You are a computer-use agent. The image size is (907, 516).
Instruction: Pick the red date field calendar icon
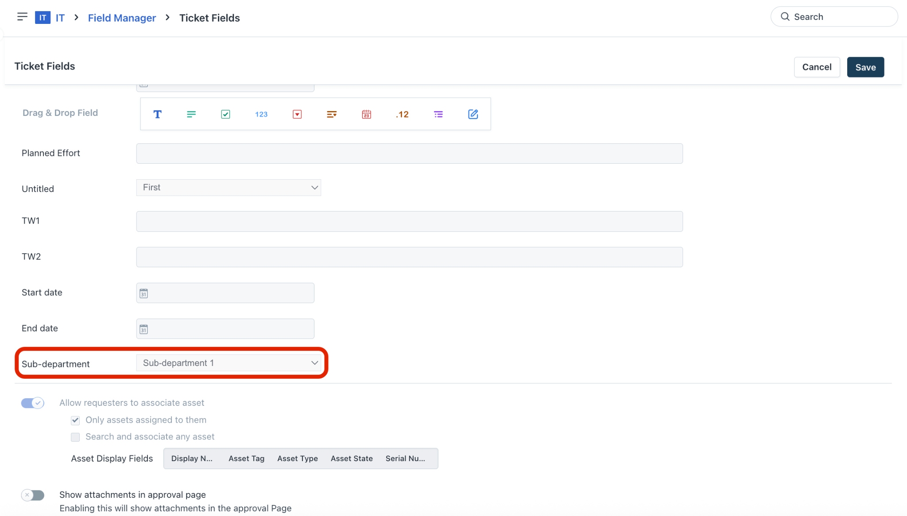pyautogui.click(x=366, y=114)
